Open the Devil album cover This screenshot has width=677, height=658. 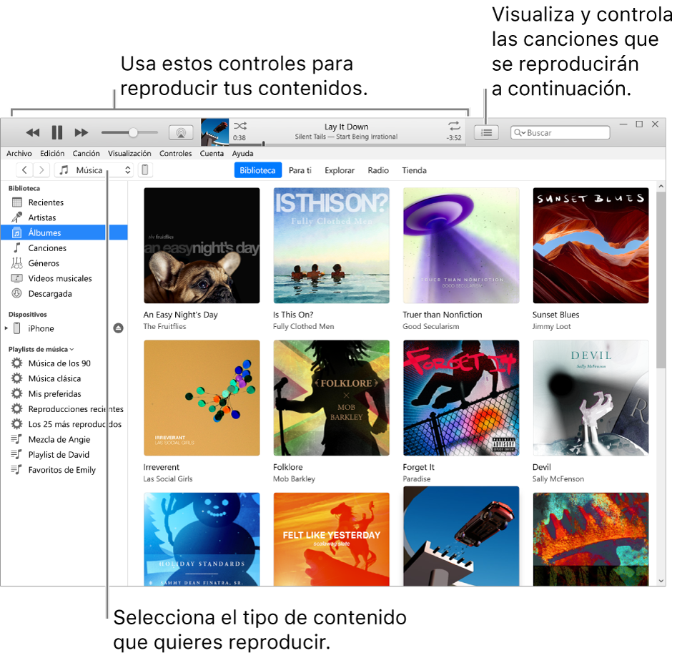tap(590, 398)
